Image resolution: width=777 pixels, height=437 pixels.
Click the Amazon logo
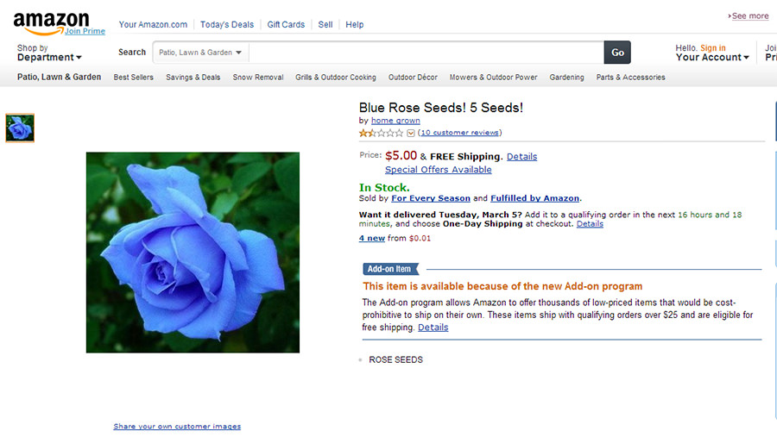[51, 21]
